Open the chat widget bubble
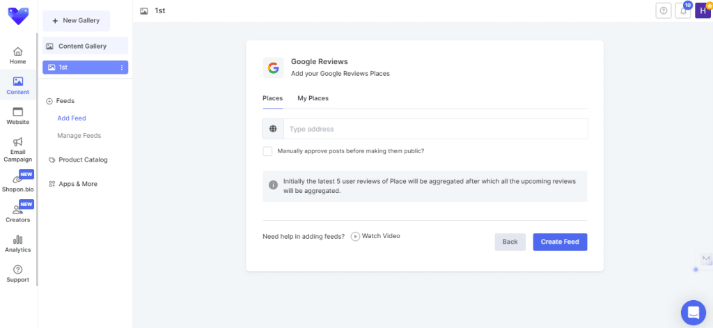This screenshot has width=713, height=328. click(693, 312)
